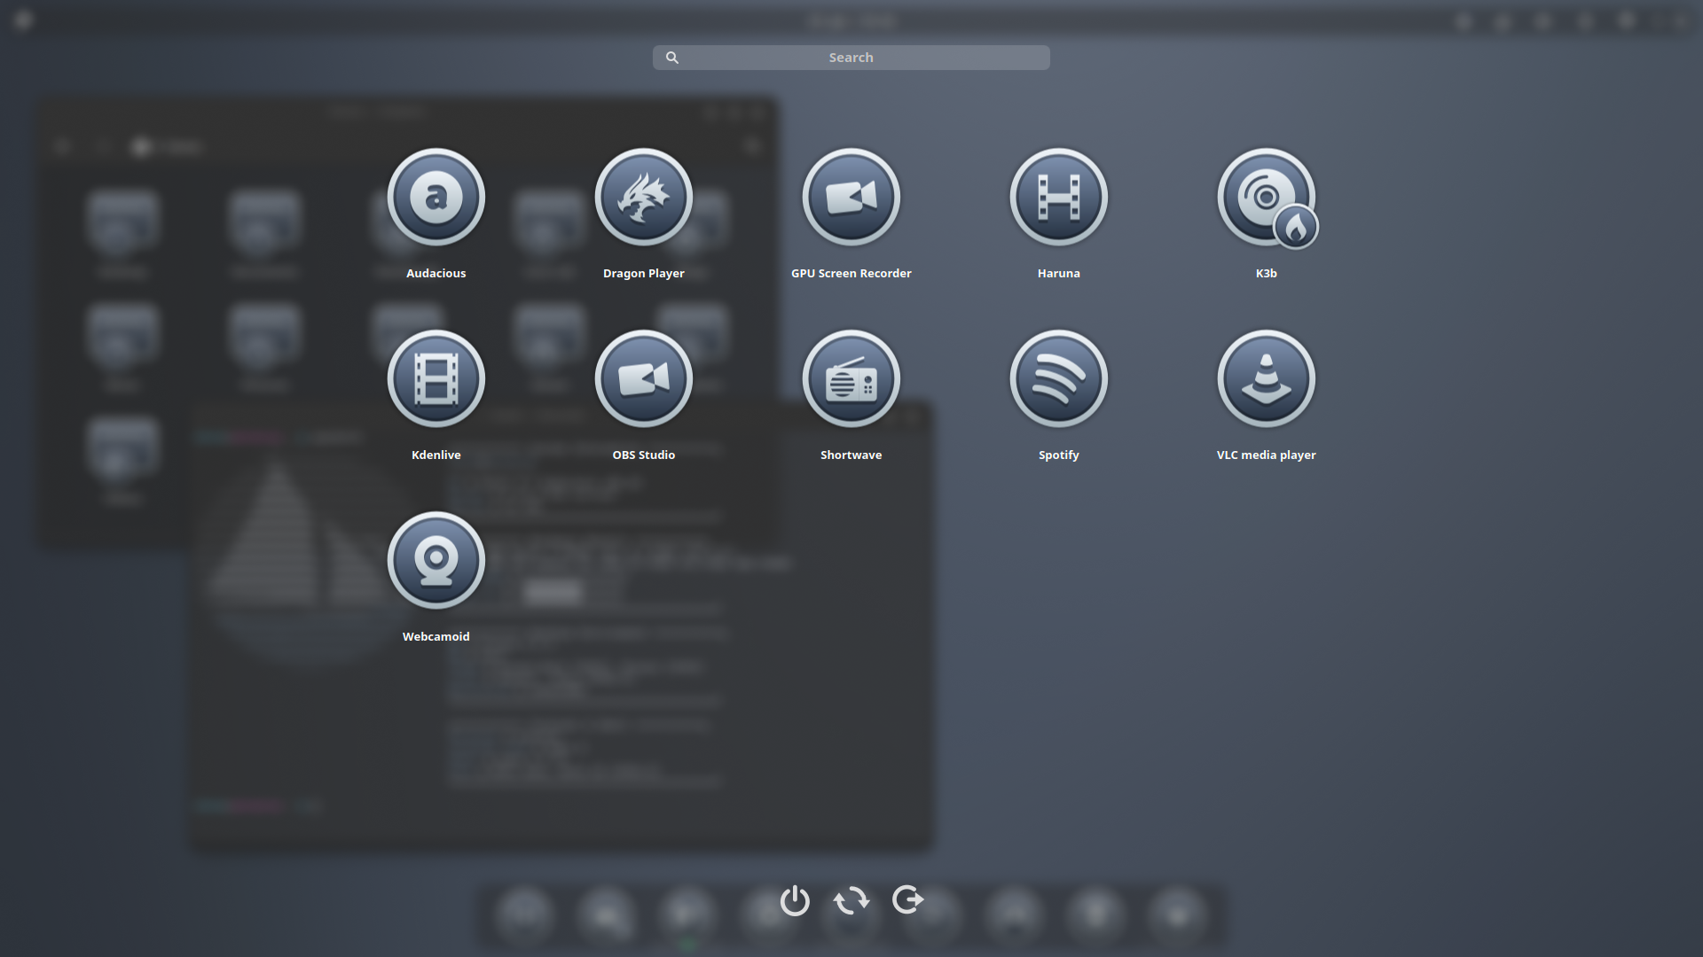Launch Webcamoid webcam app

[436, 560]
